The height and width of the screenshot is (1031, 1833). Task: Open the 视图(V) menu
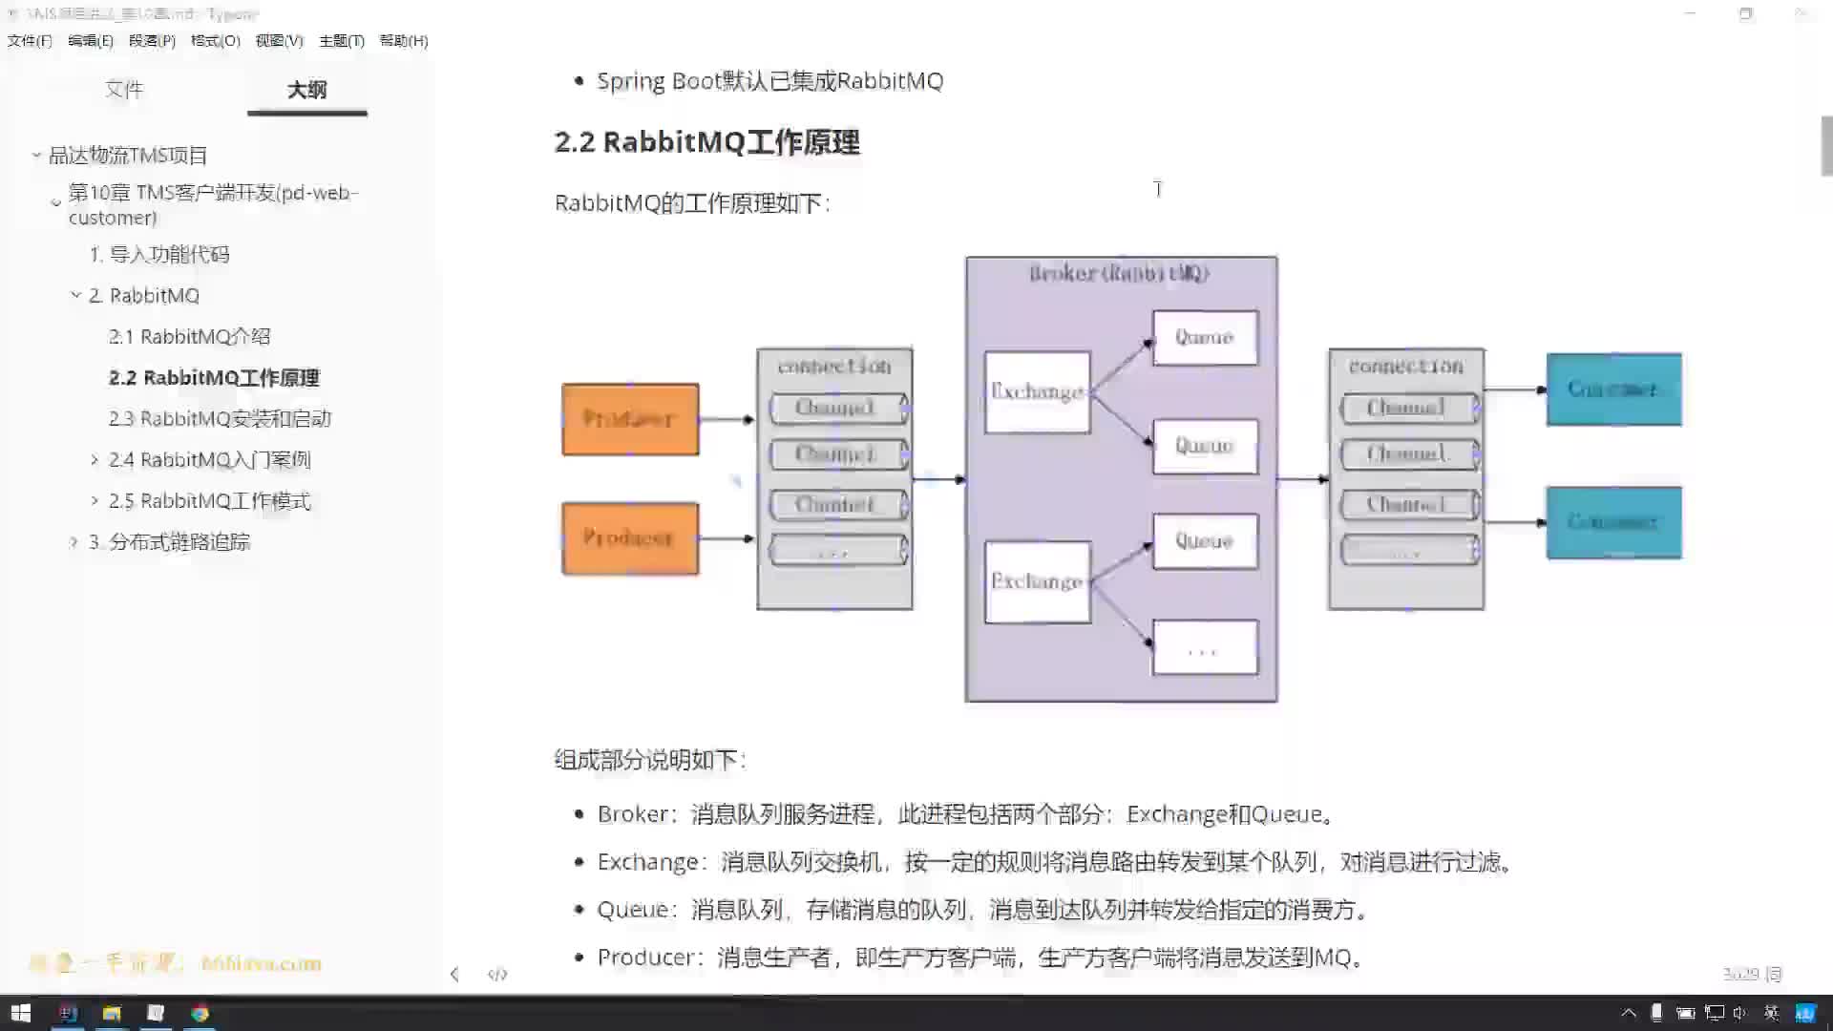pyautogui.click(x=279, y=40)
